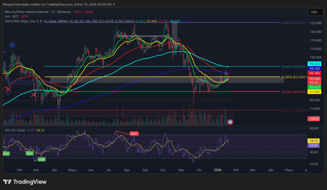
Task: Click the TradingView logo
Action: pos(25,182)
